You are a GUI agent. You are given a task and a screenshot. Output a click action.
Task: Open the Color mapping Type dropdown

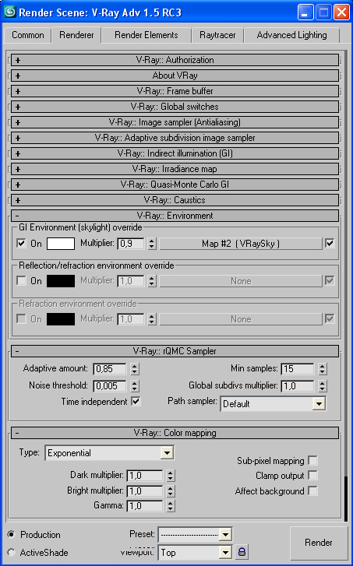point(109,452)
